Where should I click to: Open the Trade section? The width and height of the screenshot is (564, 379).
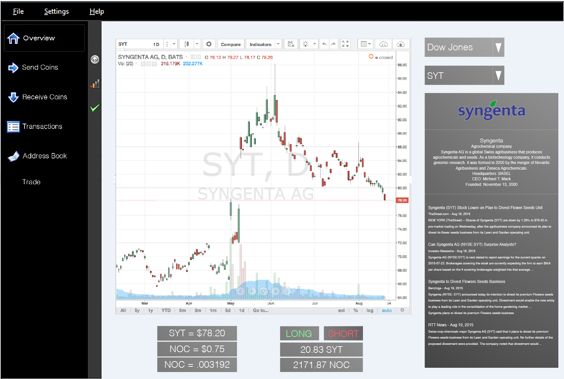point(31,182)
